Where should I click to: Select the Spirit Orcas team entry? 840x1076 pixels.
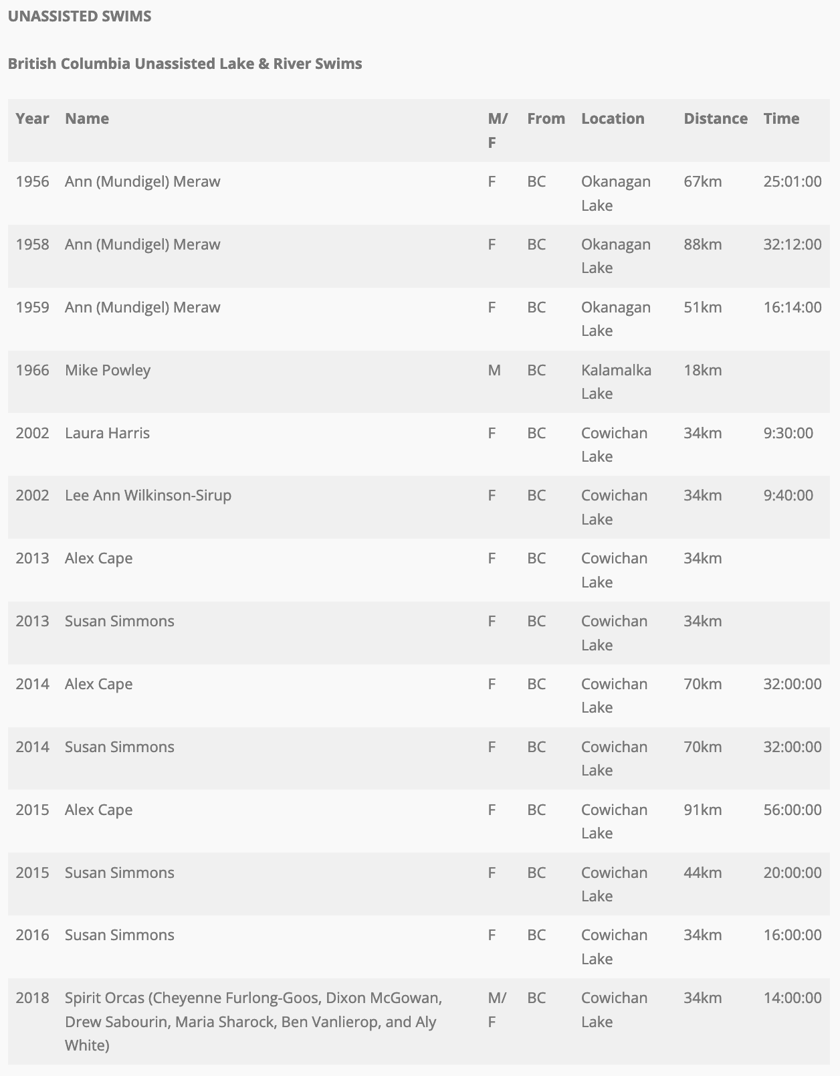(x=253, y=1021)
